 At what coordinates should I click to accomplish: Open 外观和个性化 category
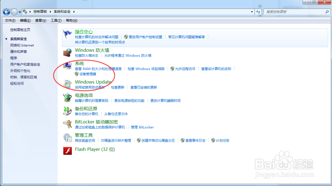point(20,71)
